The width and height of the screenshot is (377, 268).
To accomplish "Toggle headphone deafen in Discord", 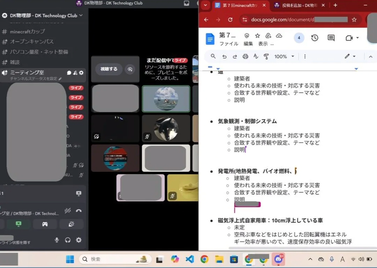I will (x=68, y=240).
